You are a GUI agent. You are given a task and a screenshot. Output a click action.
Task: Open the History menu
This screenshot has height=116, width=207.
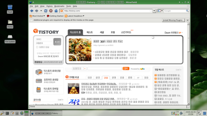49,6
